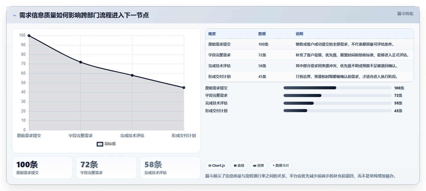Click progress value 100条 beside bar
426x191 pixels.
tap(399, 88)
